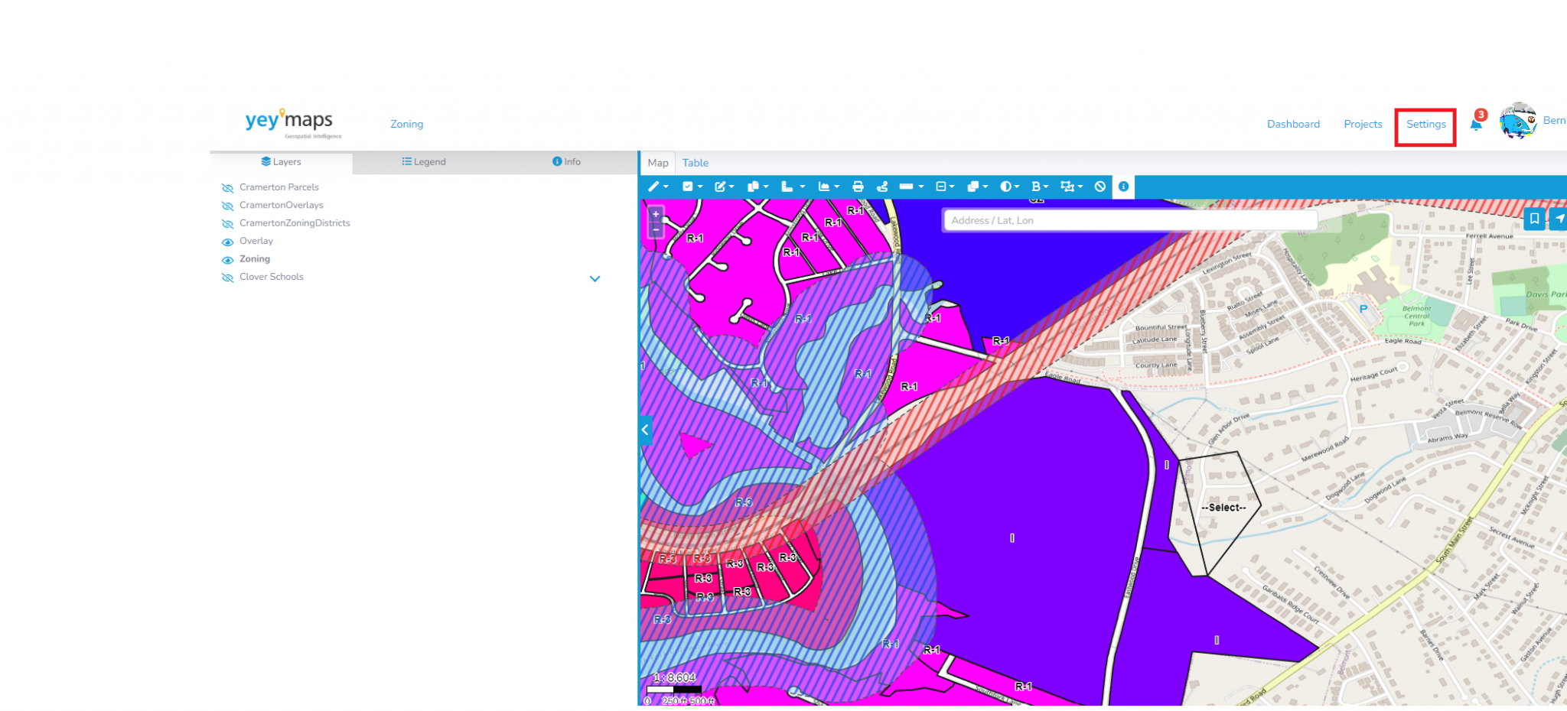1567x711 pixels.
Task: Open the print tool on the map toolbar
Action: pyautogui.click(x=856, y=187)
